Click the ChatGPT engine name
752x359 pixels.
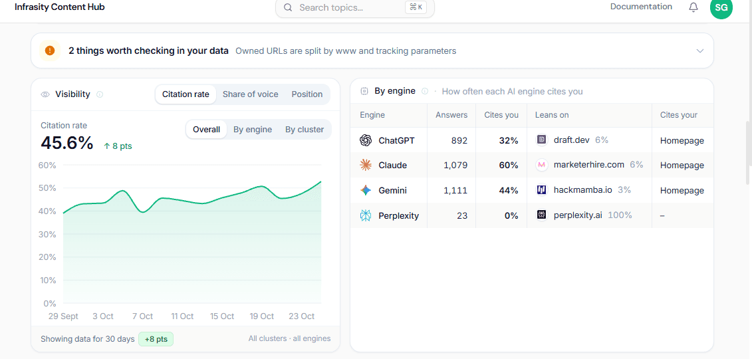click(397, 141)
